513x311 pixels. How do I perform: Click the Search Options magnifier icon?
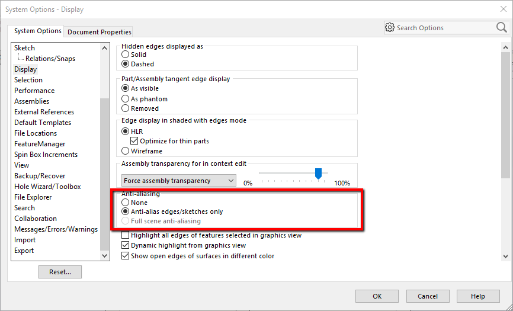coord(501,27)
